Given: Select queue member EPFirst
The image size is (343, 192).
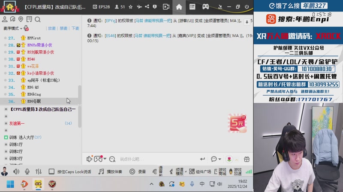Looking at the screenshot, I should (34, 38).
